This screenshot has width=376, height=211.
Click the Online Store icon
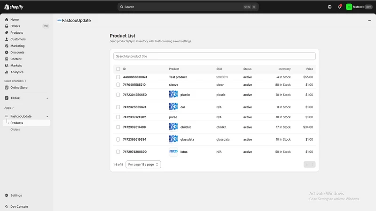point(7,88)
